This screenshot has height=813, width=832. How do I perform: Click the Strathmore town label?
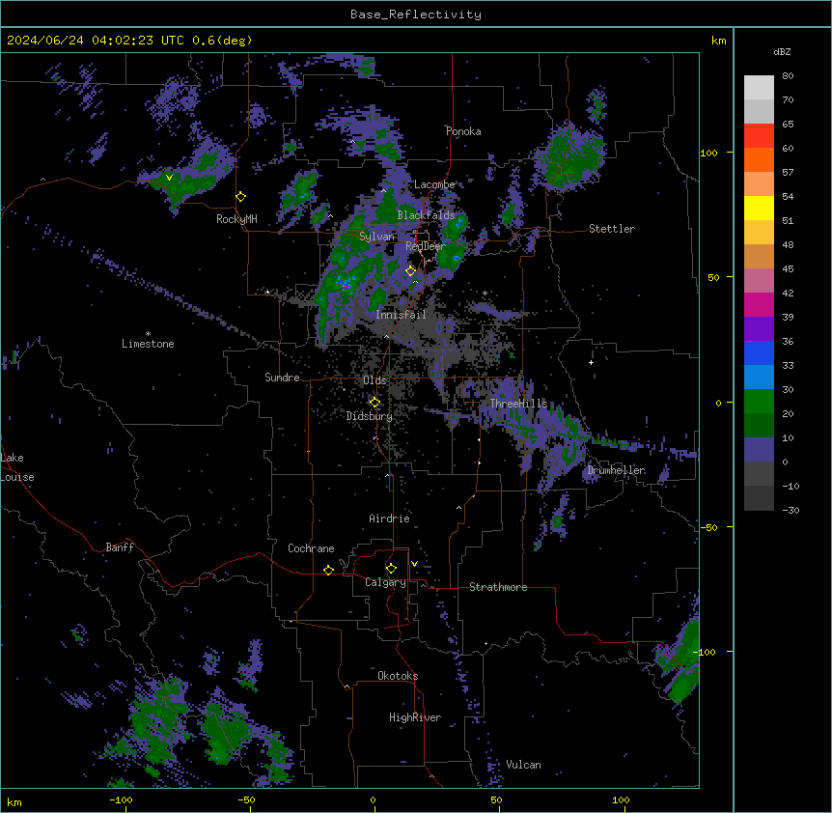coord(498,587)
